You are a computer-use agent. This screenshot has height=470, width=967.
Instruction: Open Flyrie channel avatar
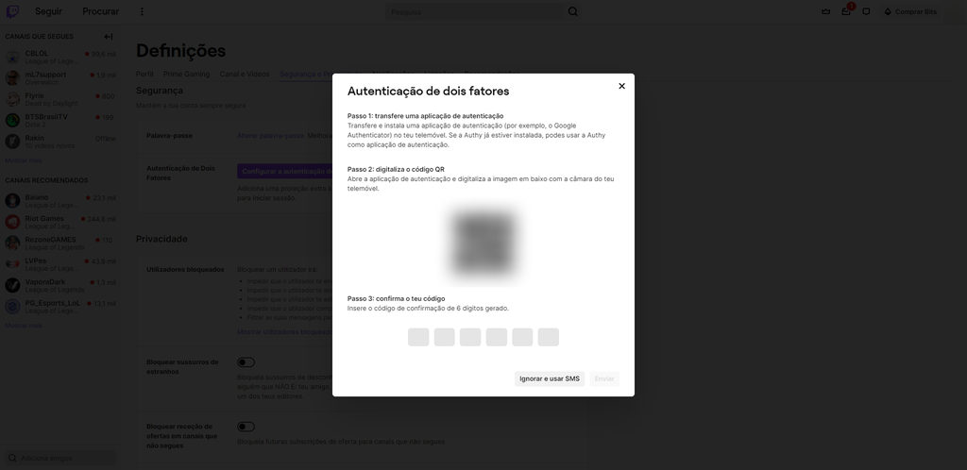[x=12, y=99]
